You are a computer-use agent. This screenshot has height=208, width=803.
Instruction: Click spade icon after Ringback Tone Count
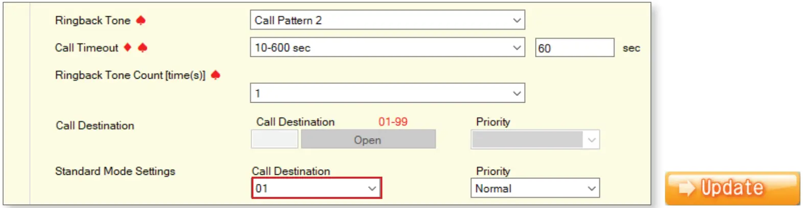coord(216,75)
